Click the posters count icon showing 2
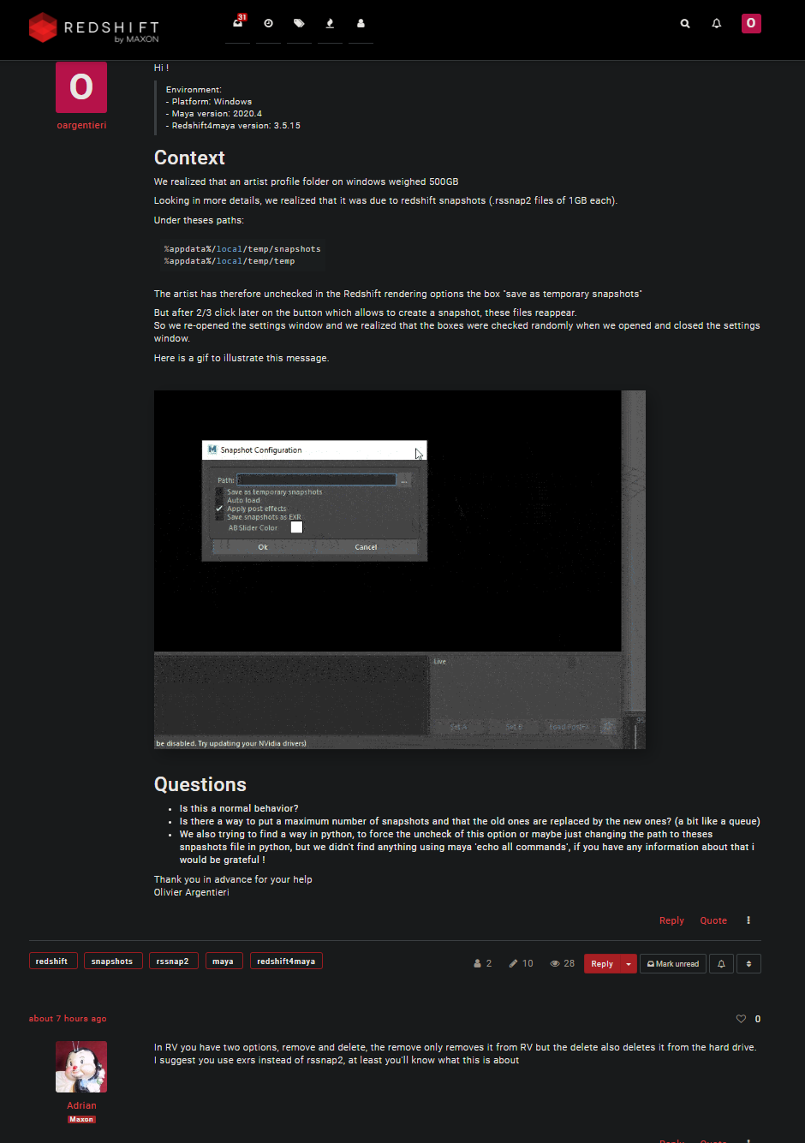Viewport: 805px width, 1143px height. [477, 963]
